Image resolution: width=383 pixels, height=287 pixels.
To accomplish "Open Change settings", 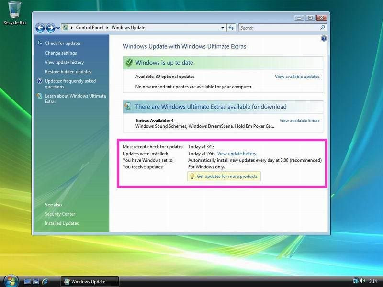I will (61, 53).
